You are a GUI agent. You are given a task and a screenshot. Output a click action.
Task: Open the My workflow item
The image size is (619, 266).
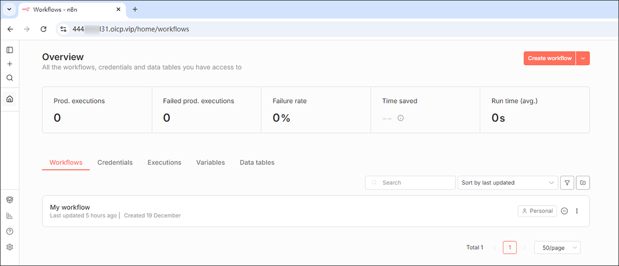point(70,207)
